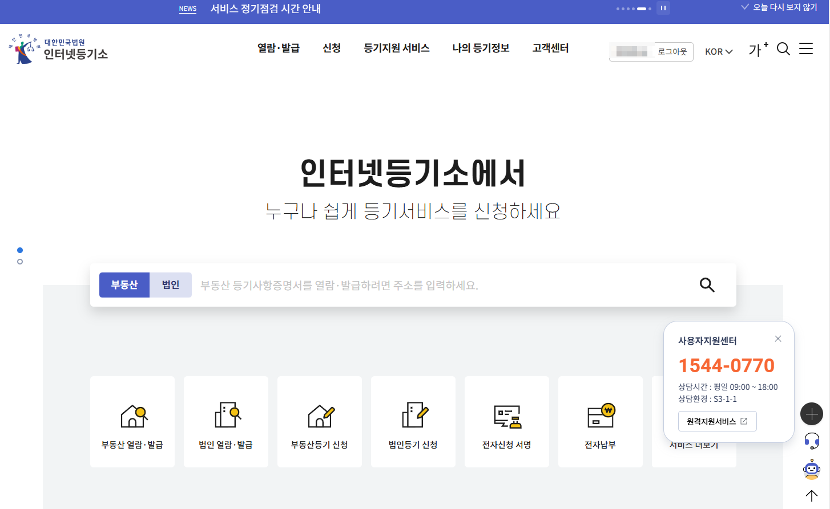Open the 원격지원서비스 link
Image resolution: width=830 pixels, height=509 pixels.
718,421
